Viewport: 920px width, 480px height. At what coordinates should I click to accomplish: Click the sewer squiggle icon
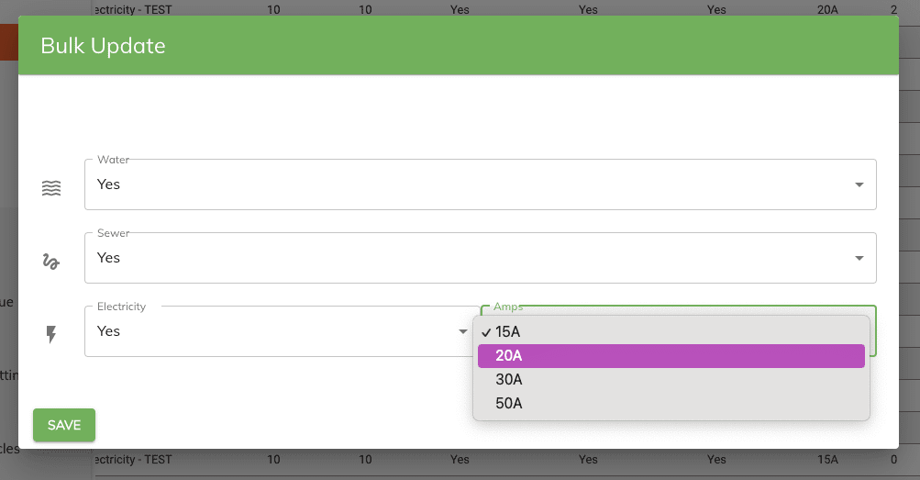click(x=51, y=262)
